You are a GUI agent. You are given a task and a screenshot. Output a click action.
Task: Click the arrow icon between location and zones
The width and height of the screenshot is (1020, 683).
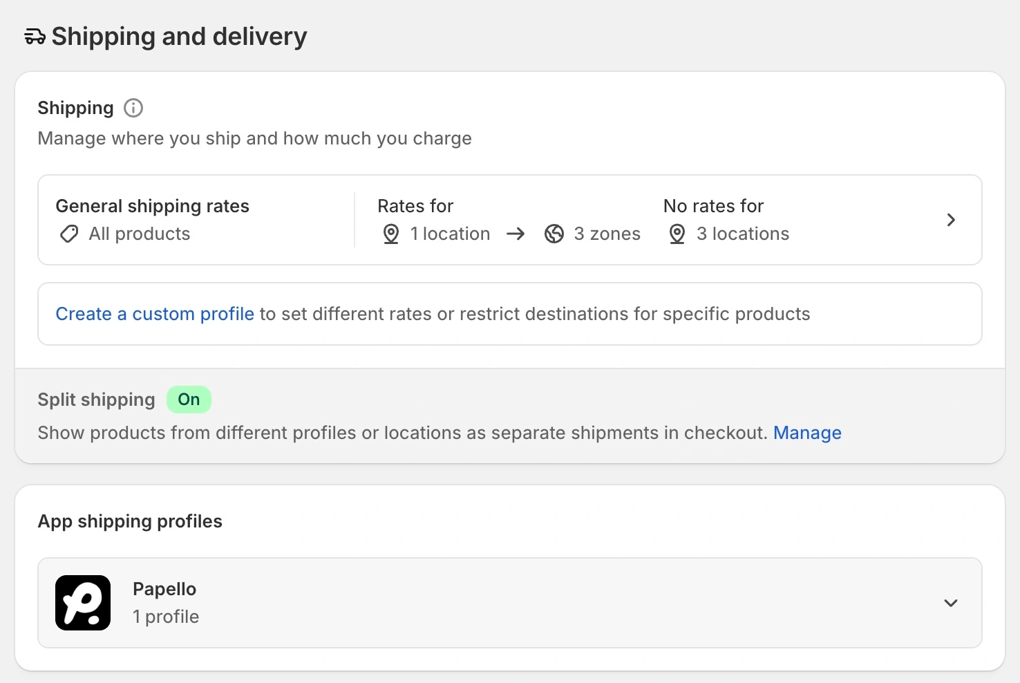[x=516, y=234]
